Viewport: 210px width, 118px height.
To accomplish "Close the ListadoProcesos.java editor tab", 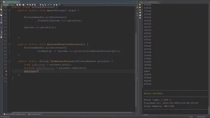I will 19,2.
